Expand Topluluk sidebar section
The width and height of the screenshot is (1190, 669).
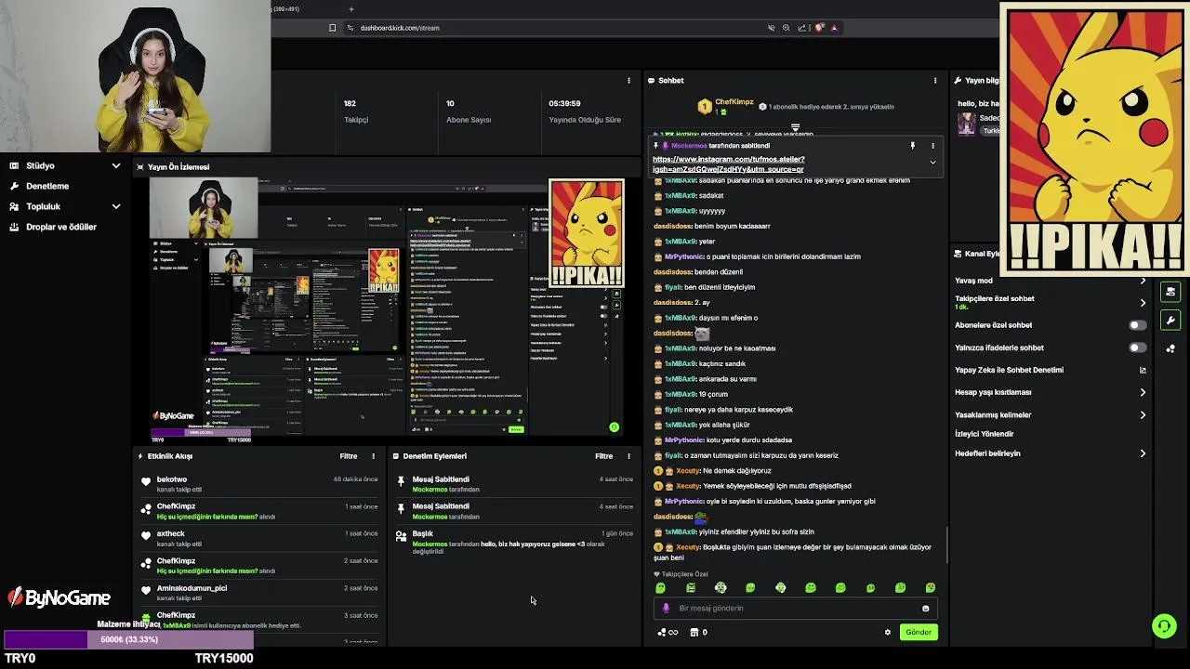tap(116, 206)
